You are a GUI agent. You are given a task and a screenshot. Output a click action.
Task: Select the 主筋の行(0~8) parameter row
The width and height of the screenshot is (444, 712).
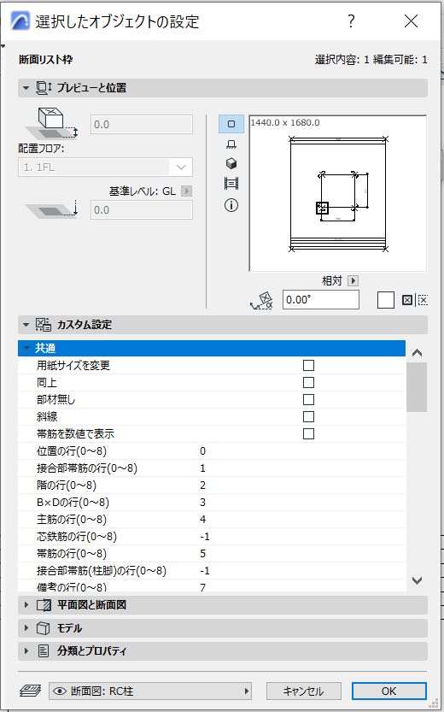[x=212, y=520]
